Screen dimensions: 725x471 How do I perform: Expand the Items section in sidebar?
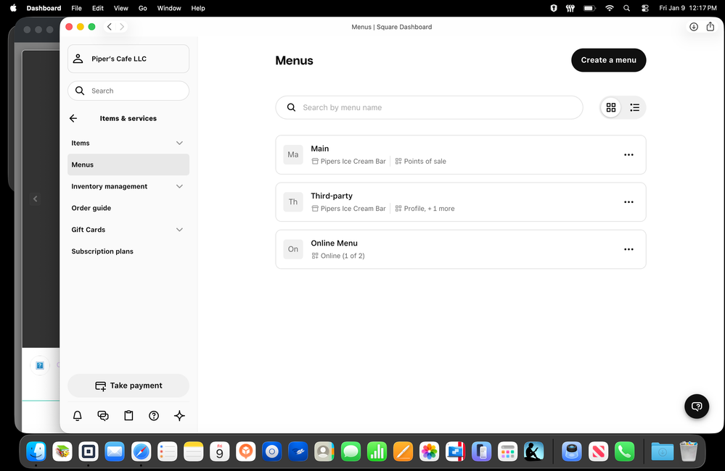(179, 143)
